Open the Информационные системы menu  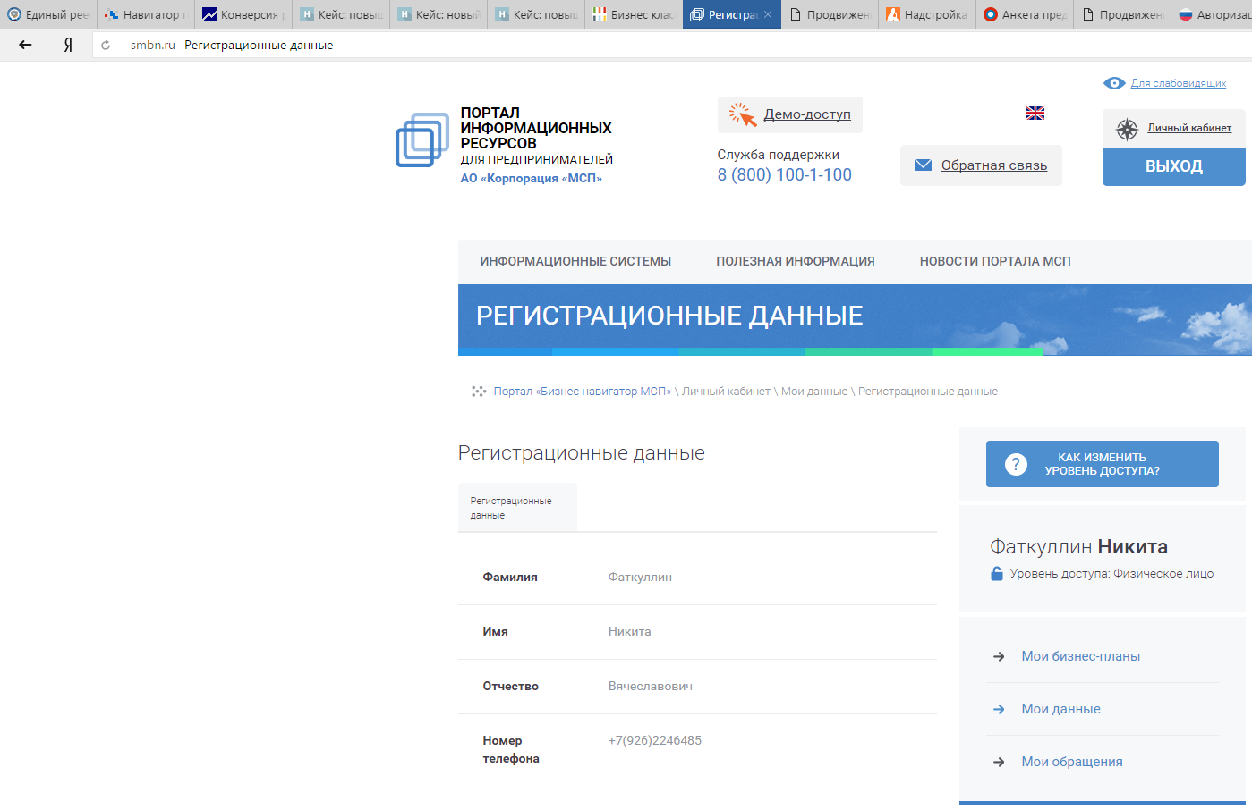(575, 261)
